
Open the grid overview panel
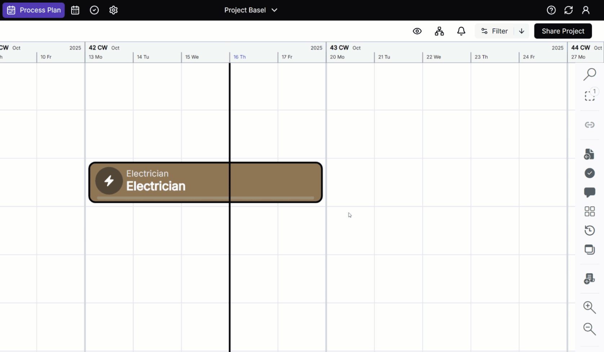point(590,211)
